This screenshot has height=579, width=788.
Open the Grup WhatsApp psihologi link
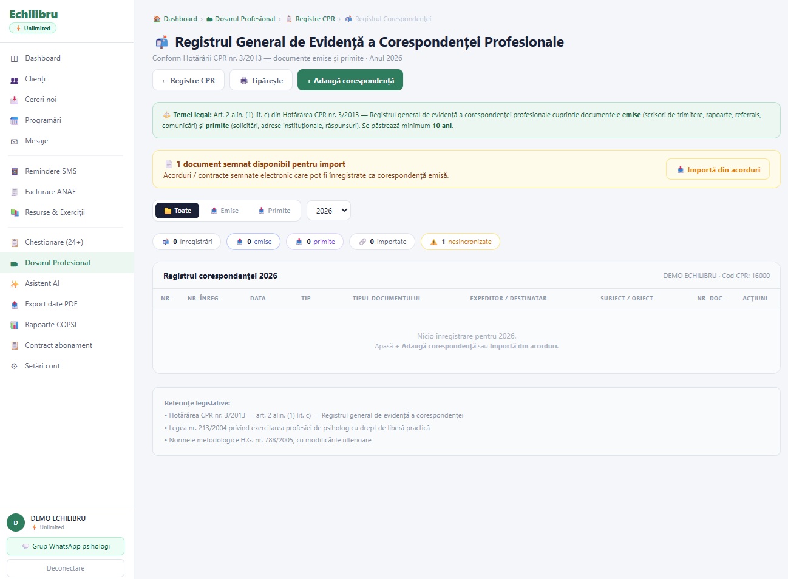[x=65, y=546]
